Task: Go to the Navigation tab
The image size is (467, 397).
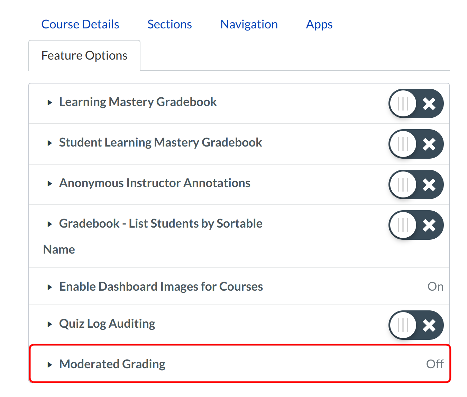Action: pos(249,25)
